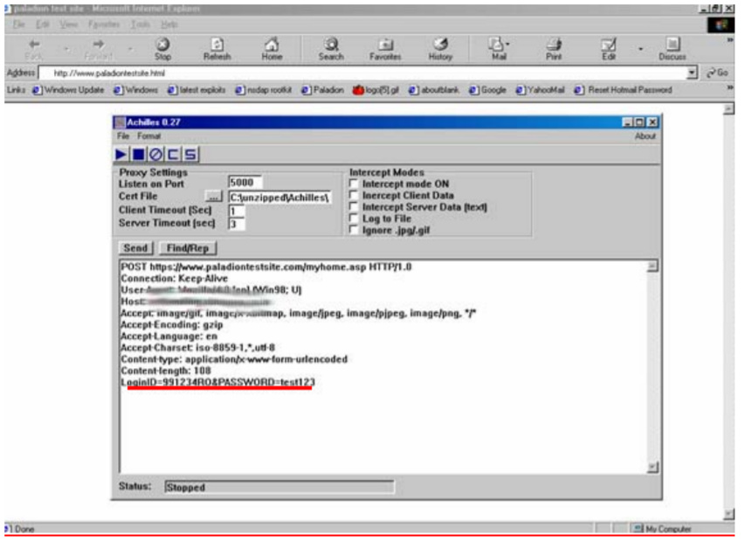
Task: Click the Send button
Action: pyautogui.click(x=135, y=248)
